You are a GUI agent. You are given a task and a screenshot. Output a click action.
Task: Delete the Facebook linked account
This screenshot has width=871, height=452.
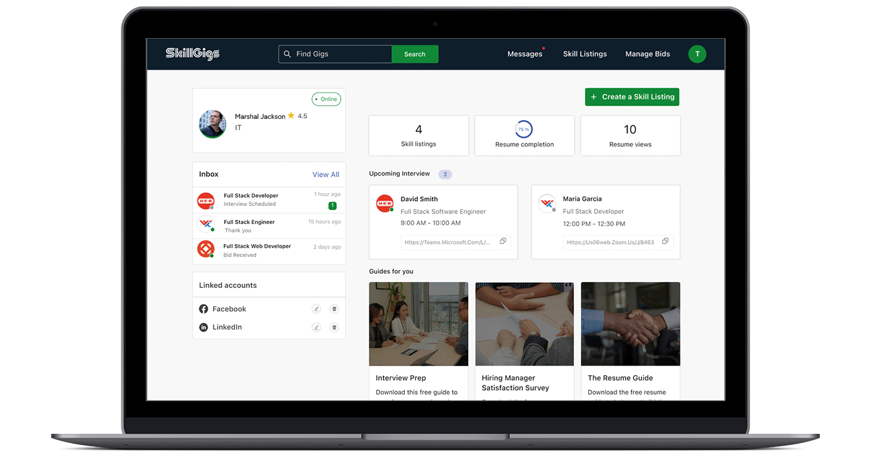(x=334, y=309)
